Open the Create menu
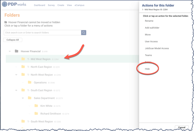This screenshot has width=194, height=131. click(x=61, y=5)
